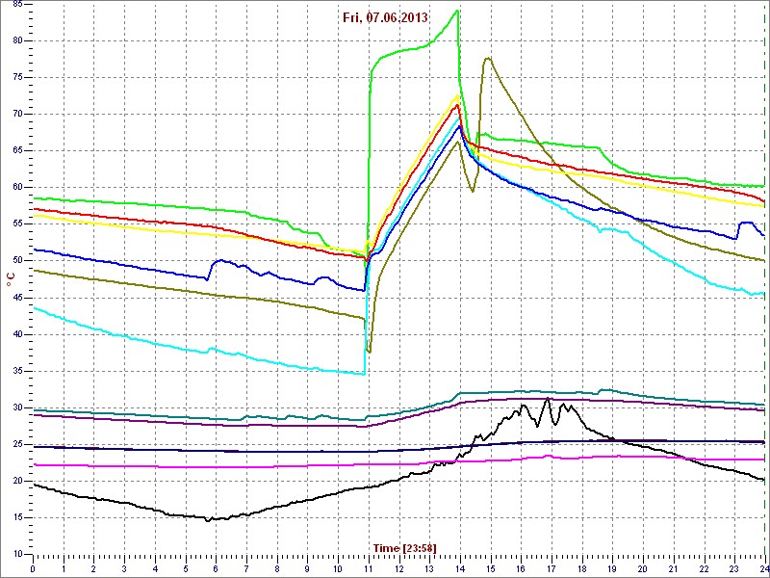Click hour '7' on the time axis
This screenshot has width=770, height=578.
246,569
